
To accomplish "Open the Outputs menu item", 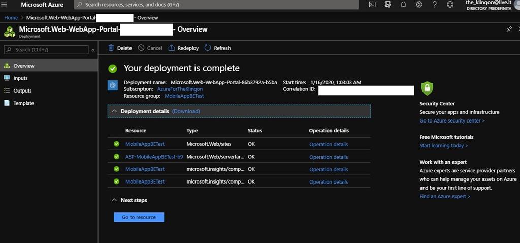I will coord(49,90).
